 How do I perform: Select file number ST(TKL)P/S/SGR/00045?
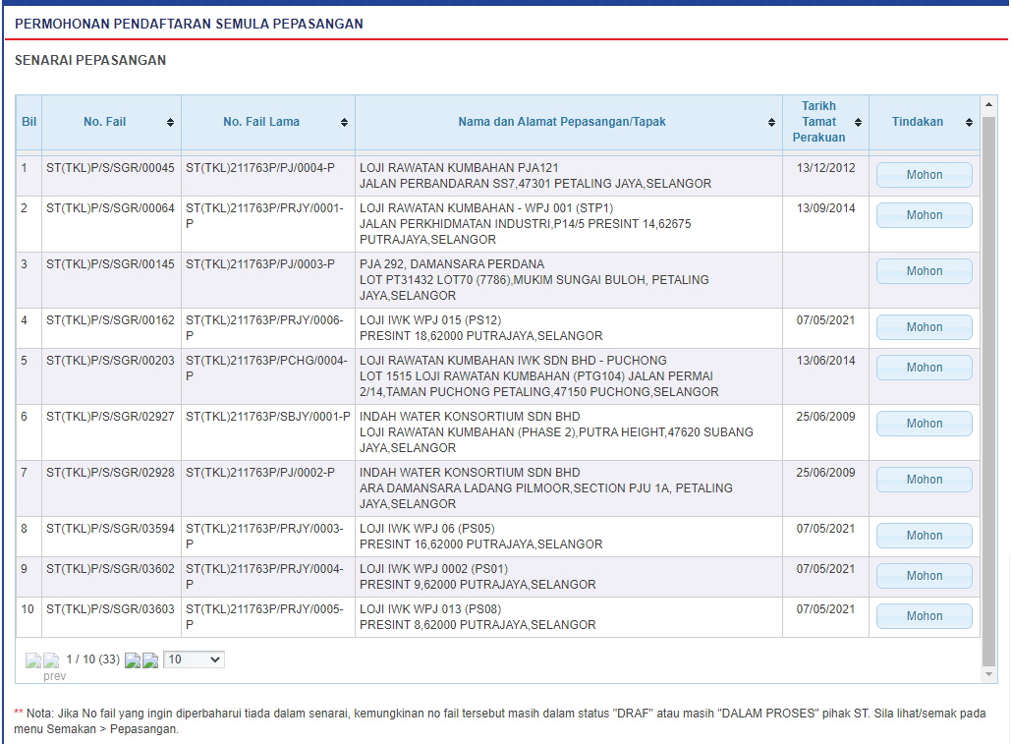110,168
